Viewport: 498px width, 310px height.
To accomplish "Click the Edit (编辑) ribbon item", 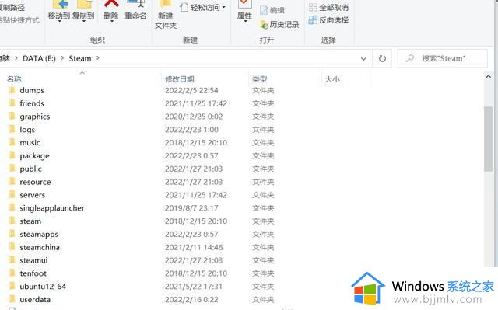I will tap(272, 10).
